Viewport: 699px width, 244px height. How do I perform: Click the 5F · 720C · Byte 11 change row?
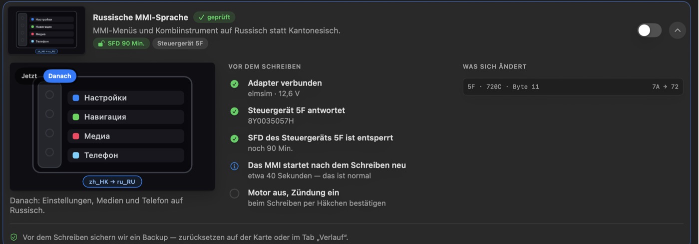(x=573, y=87)
